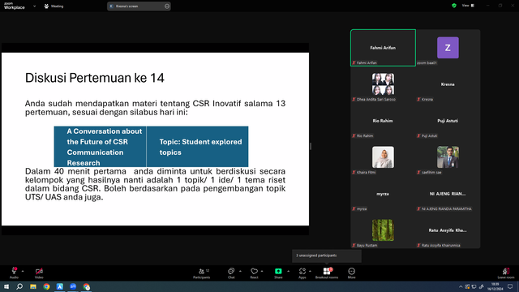
Task: Click the slide title 'Diskusi Pertemuan ke 14'
Action: 95,78
